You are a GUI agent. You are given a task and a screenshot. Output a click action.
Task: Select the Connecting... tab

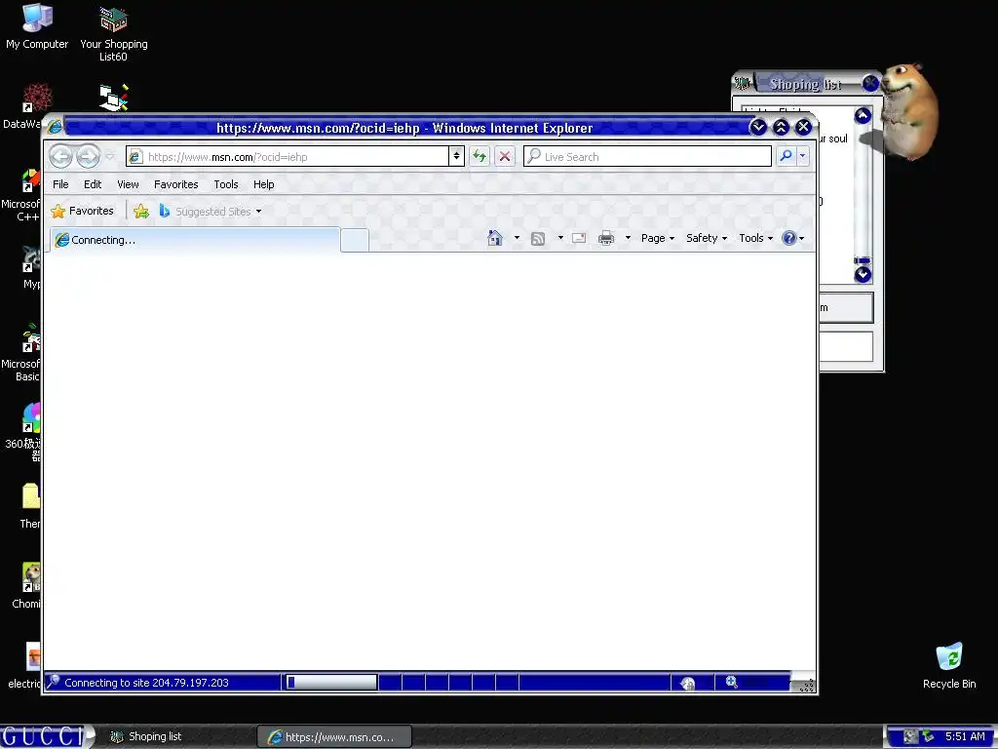click(x=195, y=240)
